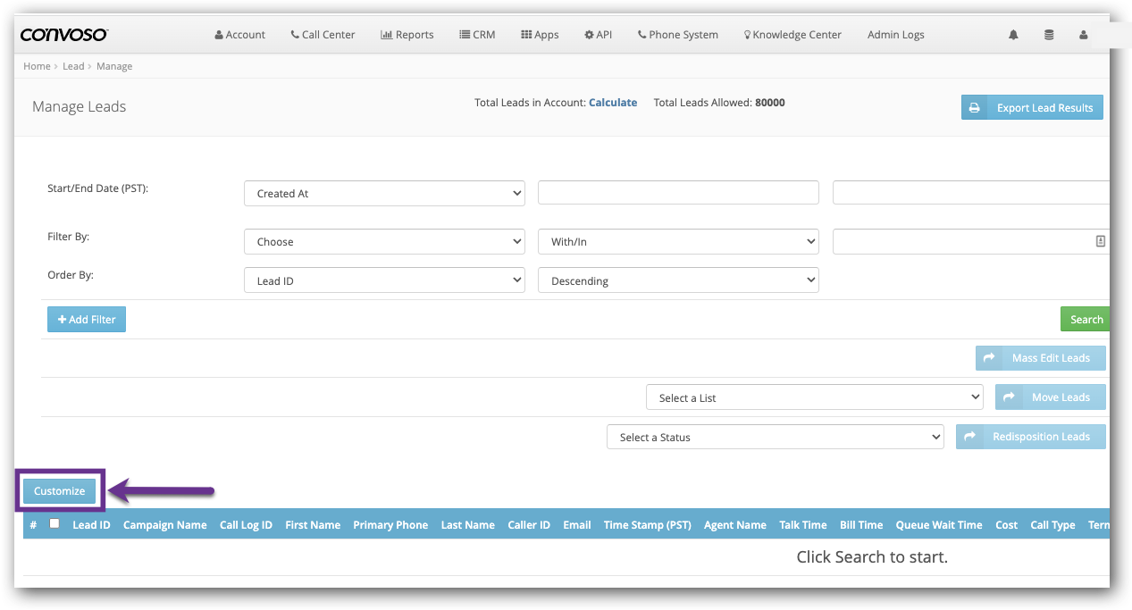The width and height of the screenshot is (1132, 610).
Task: Click the notifications bell icon
Action: coord(1013,35)
